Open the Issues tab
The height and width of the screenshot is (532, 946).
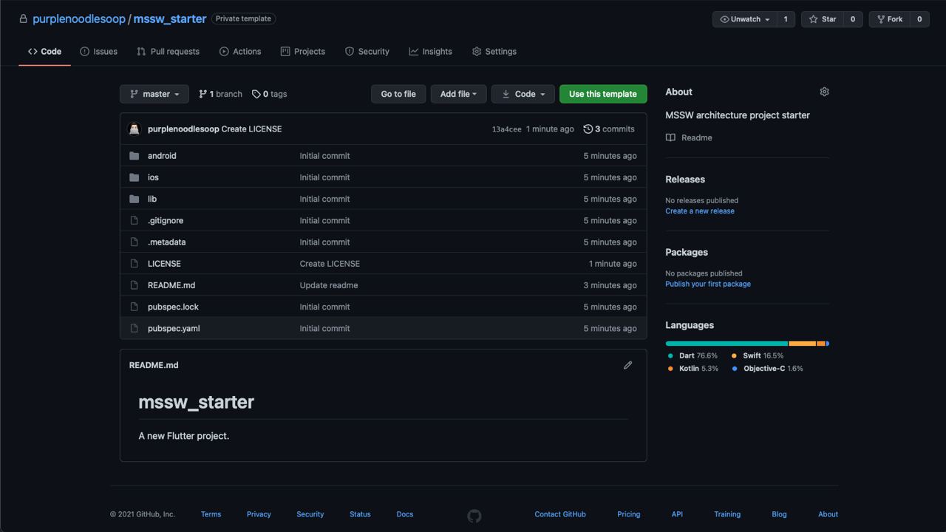(98, 52)
